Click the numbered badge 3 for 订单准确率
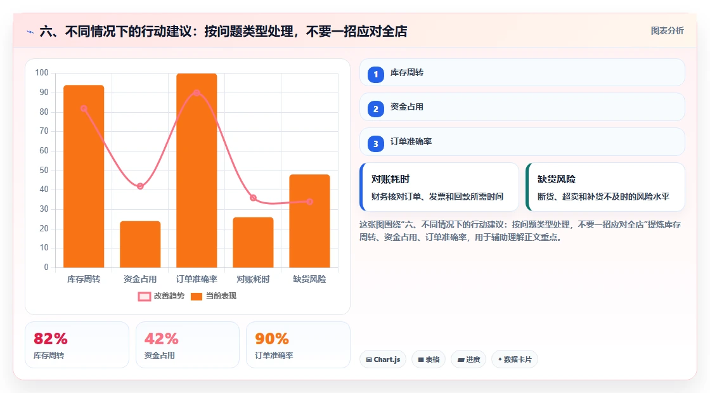 (x=375, y=143)
